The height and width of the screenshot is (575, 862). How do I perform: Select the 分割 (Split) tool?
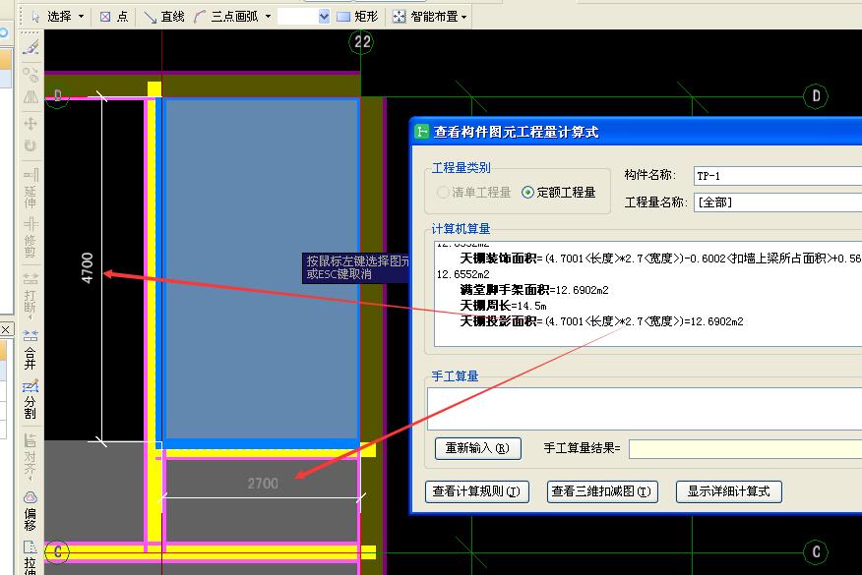[31, 399]
